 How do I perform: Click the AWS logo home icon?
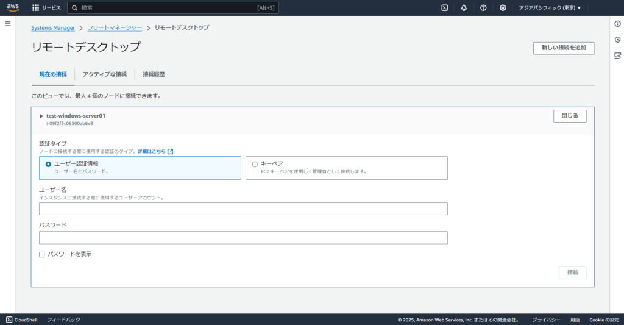tap(13, 8)
